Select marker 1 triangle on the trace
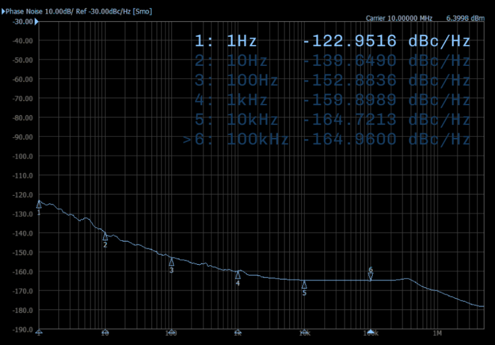This screenshot has height=345, width=495. tap(39, 204)
